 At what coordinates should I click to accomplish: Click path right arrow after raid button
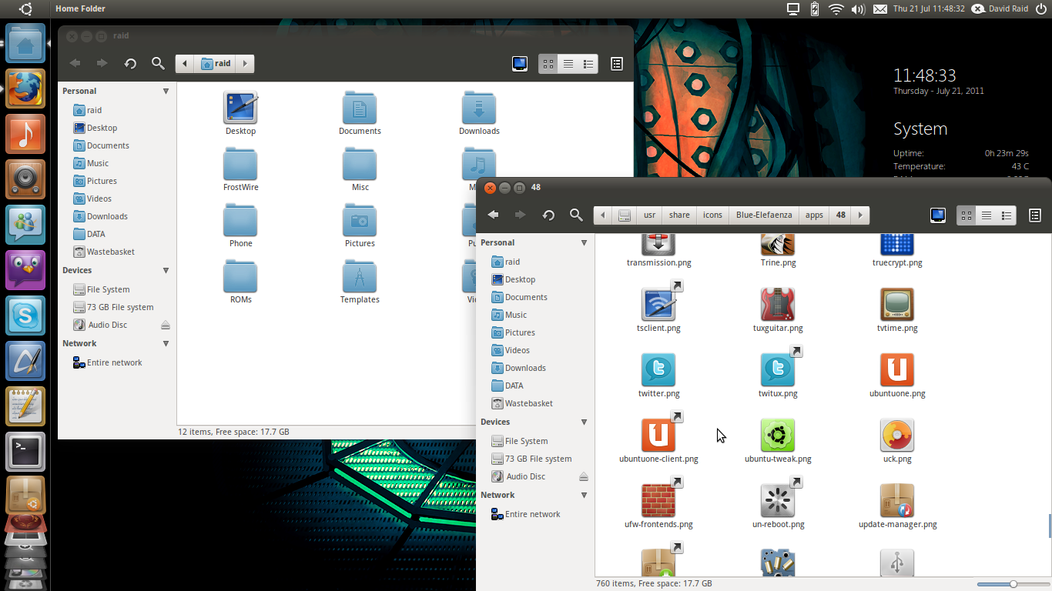coord(245,64)
